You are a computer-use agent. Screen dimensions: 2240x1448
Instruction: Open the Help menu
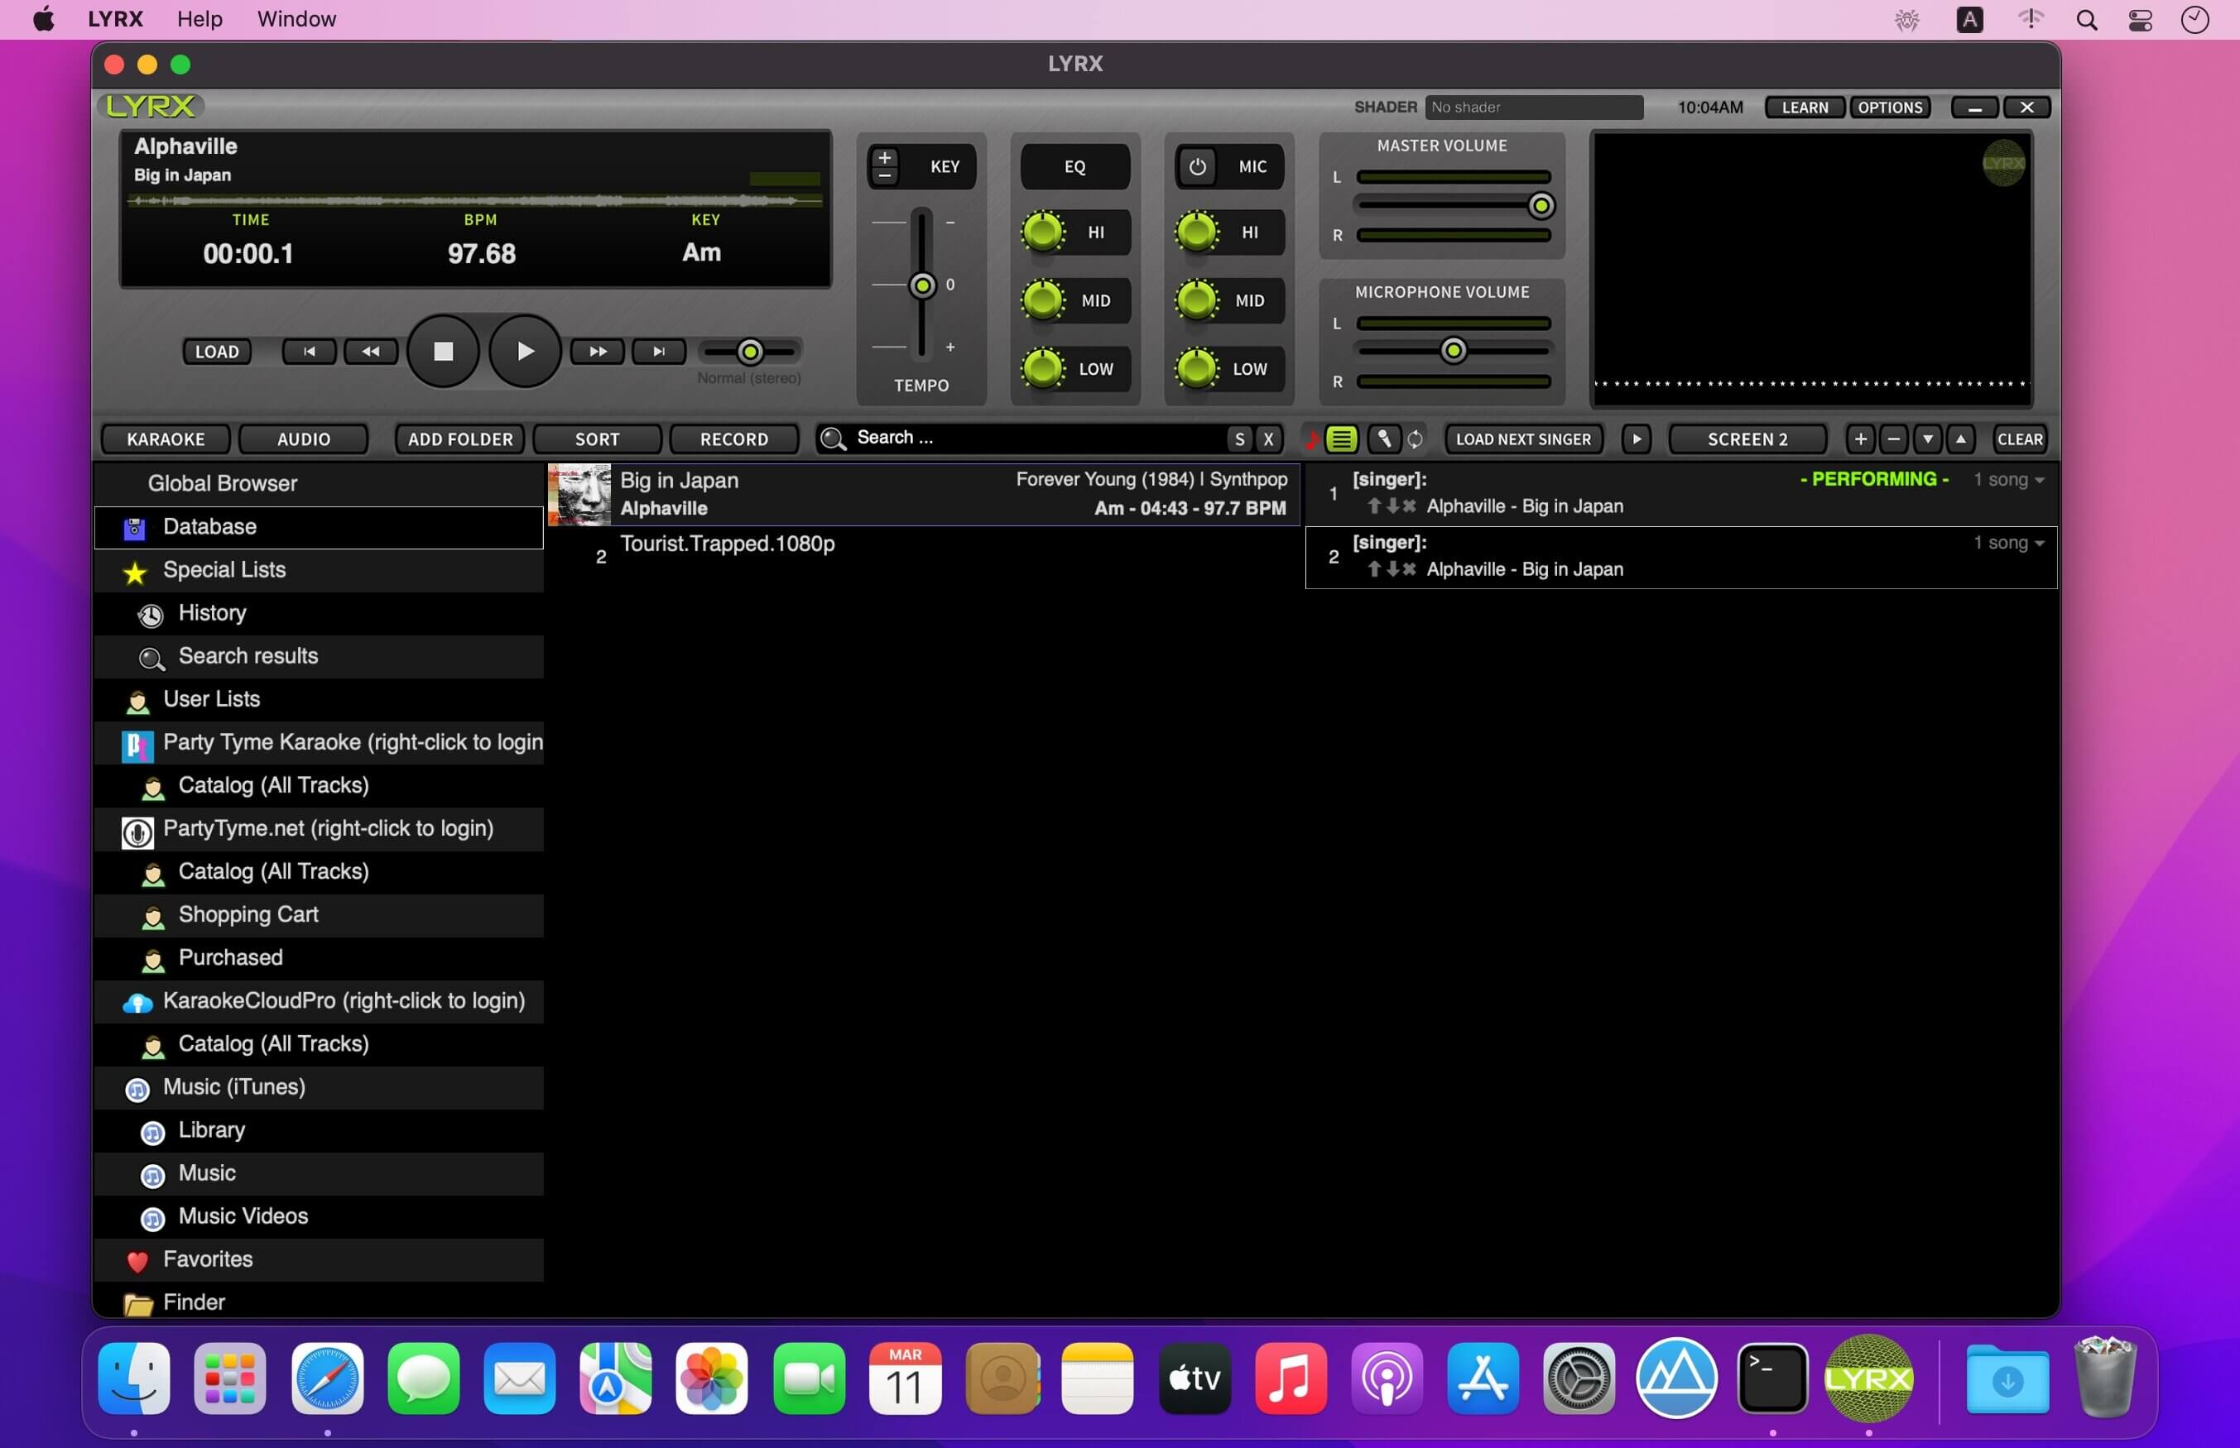coord(199,19)
